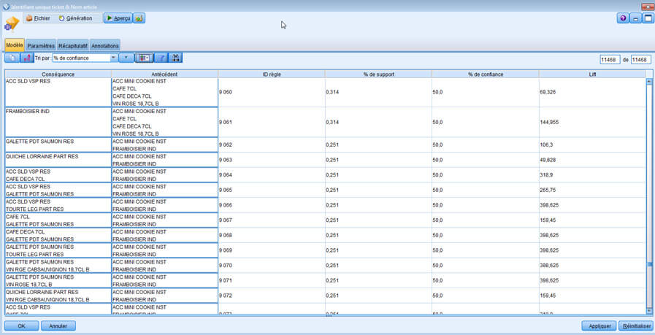Open the show/hide criteria columns icon
655x335 pixels.
pyautogui.click(x=144, y=58)
